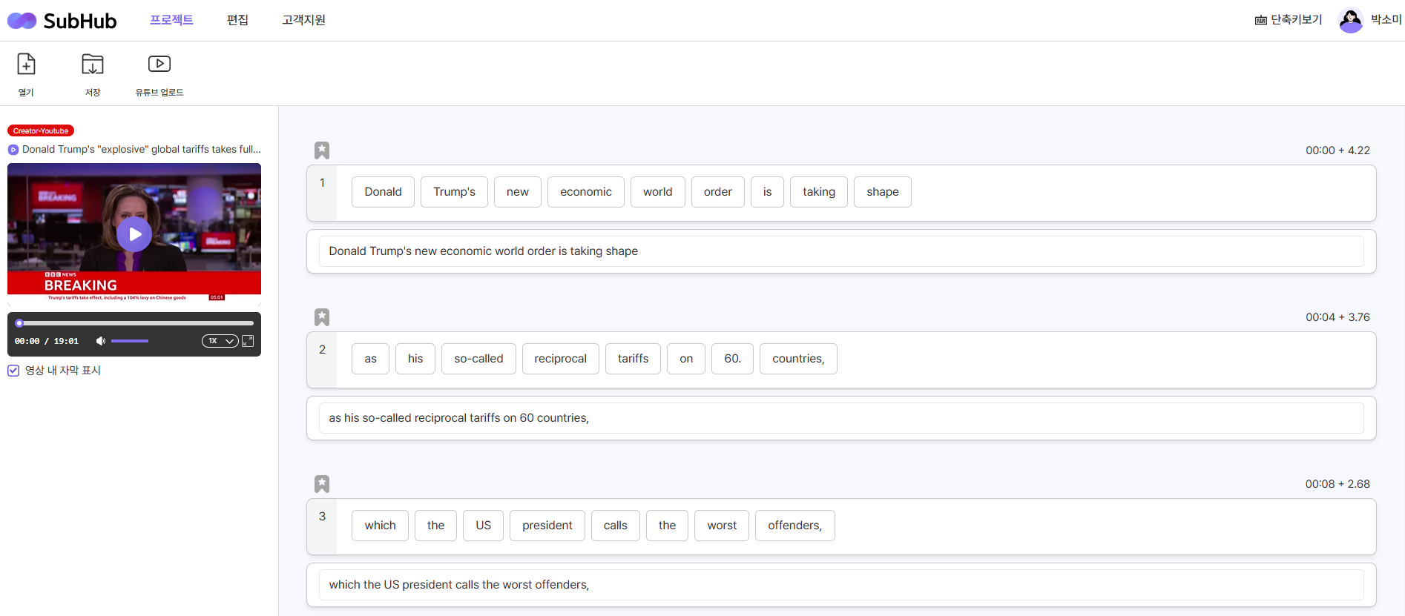Screen dimensions: 1405x616
Task: Select the word chip "60."
Action: coord(733,359)
